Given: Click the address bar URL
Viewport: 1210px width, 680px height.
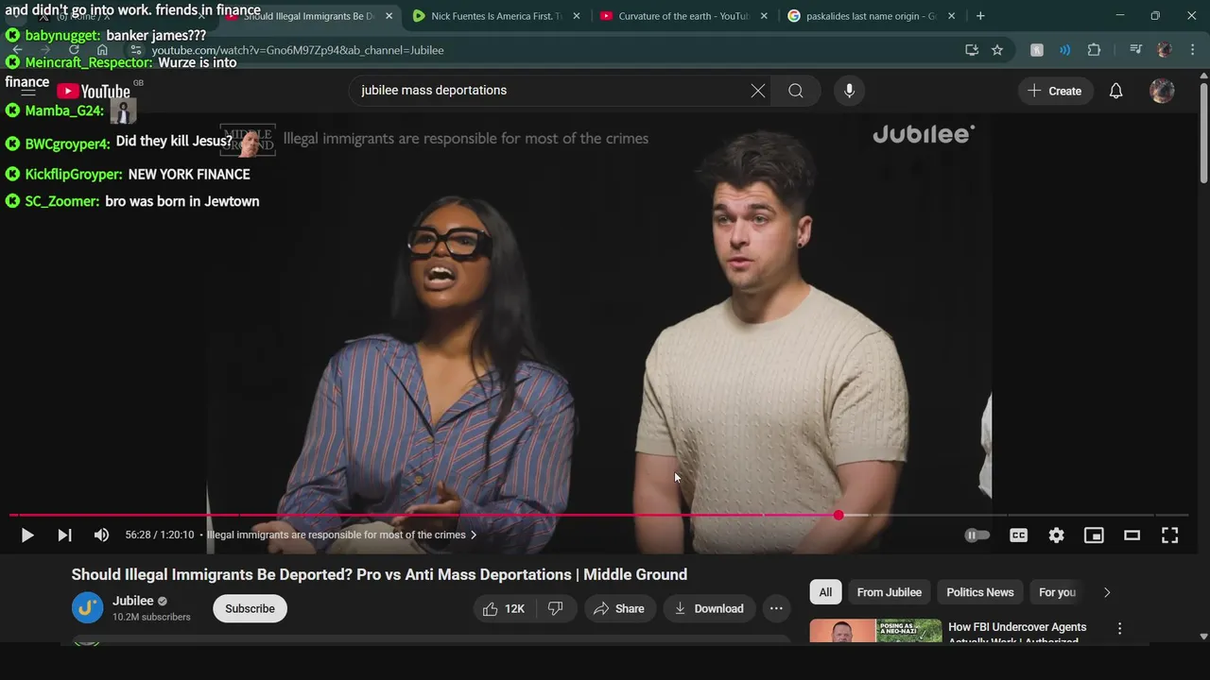Looking at the screenshot, I should 298,50.
